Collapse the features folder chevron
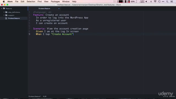 point(1,9)
